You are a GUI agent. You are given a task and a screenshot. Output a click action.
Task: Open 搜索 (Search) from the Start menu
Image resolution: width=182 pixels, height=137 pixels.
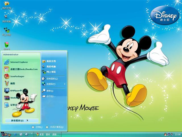(50, 91)
